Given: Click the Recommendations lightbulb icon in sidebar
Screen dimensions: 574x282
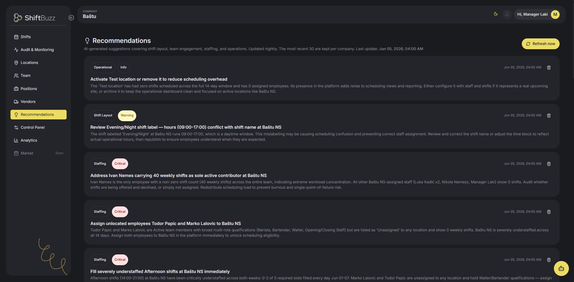Looking at the screenshot, I should click(16, 115).
